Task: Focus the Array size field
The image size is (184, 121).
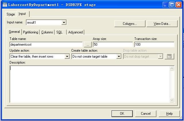Action: click(113, 45)
